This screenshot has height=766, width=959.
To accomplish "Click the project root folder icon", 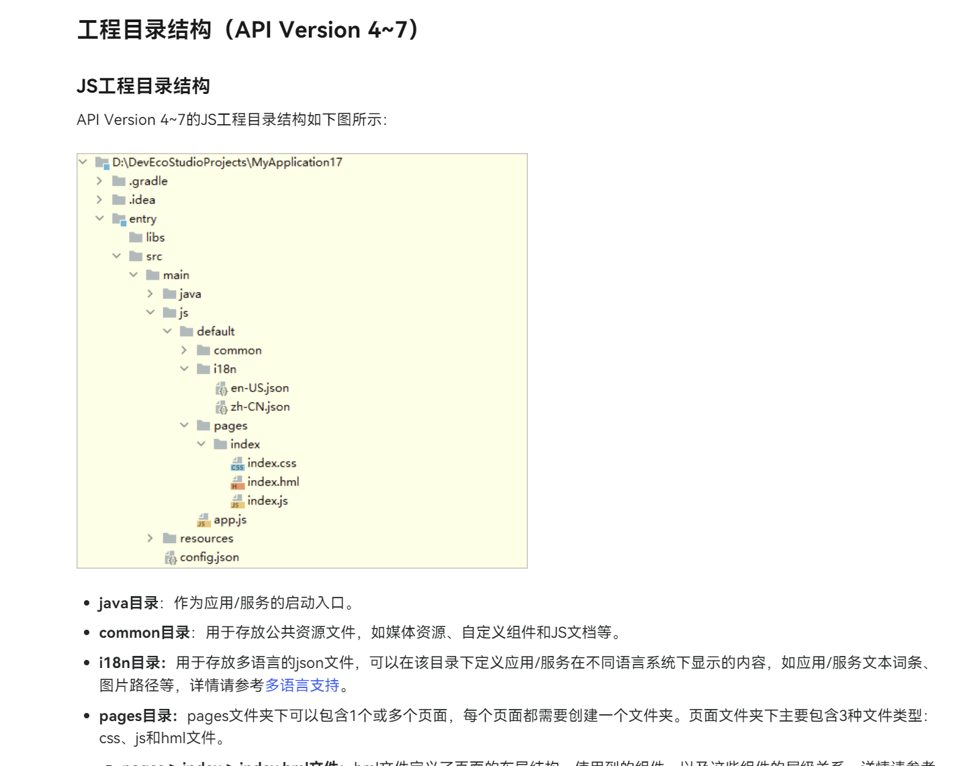I will click(x=102, y=162).
